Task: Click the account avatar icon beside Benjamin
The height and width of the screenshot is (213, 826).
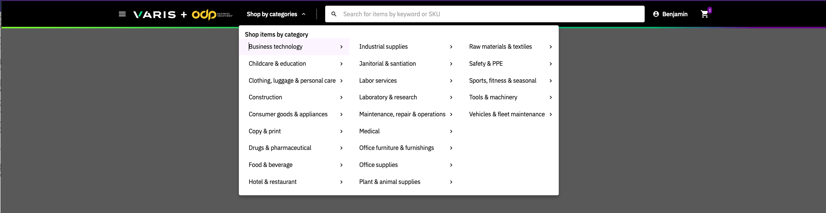Action: (x=656, y=14)
